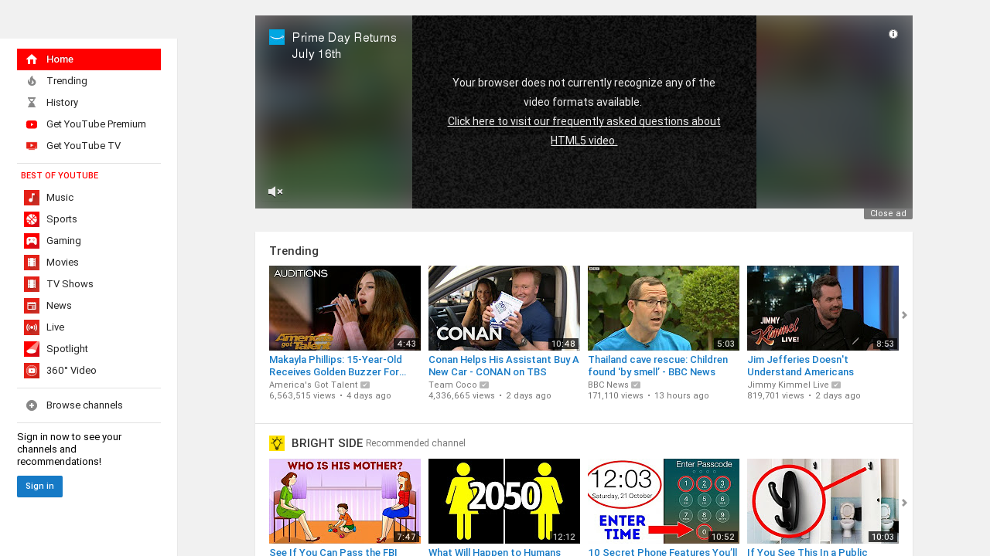990x556 pixels.
Task: Click the YouTube TV icon
Action: pos(32,146)
